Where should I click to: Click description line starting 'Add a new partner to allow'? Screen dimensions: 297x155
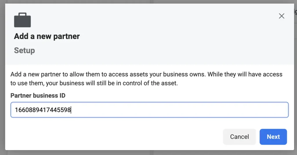(146, 74)
